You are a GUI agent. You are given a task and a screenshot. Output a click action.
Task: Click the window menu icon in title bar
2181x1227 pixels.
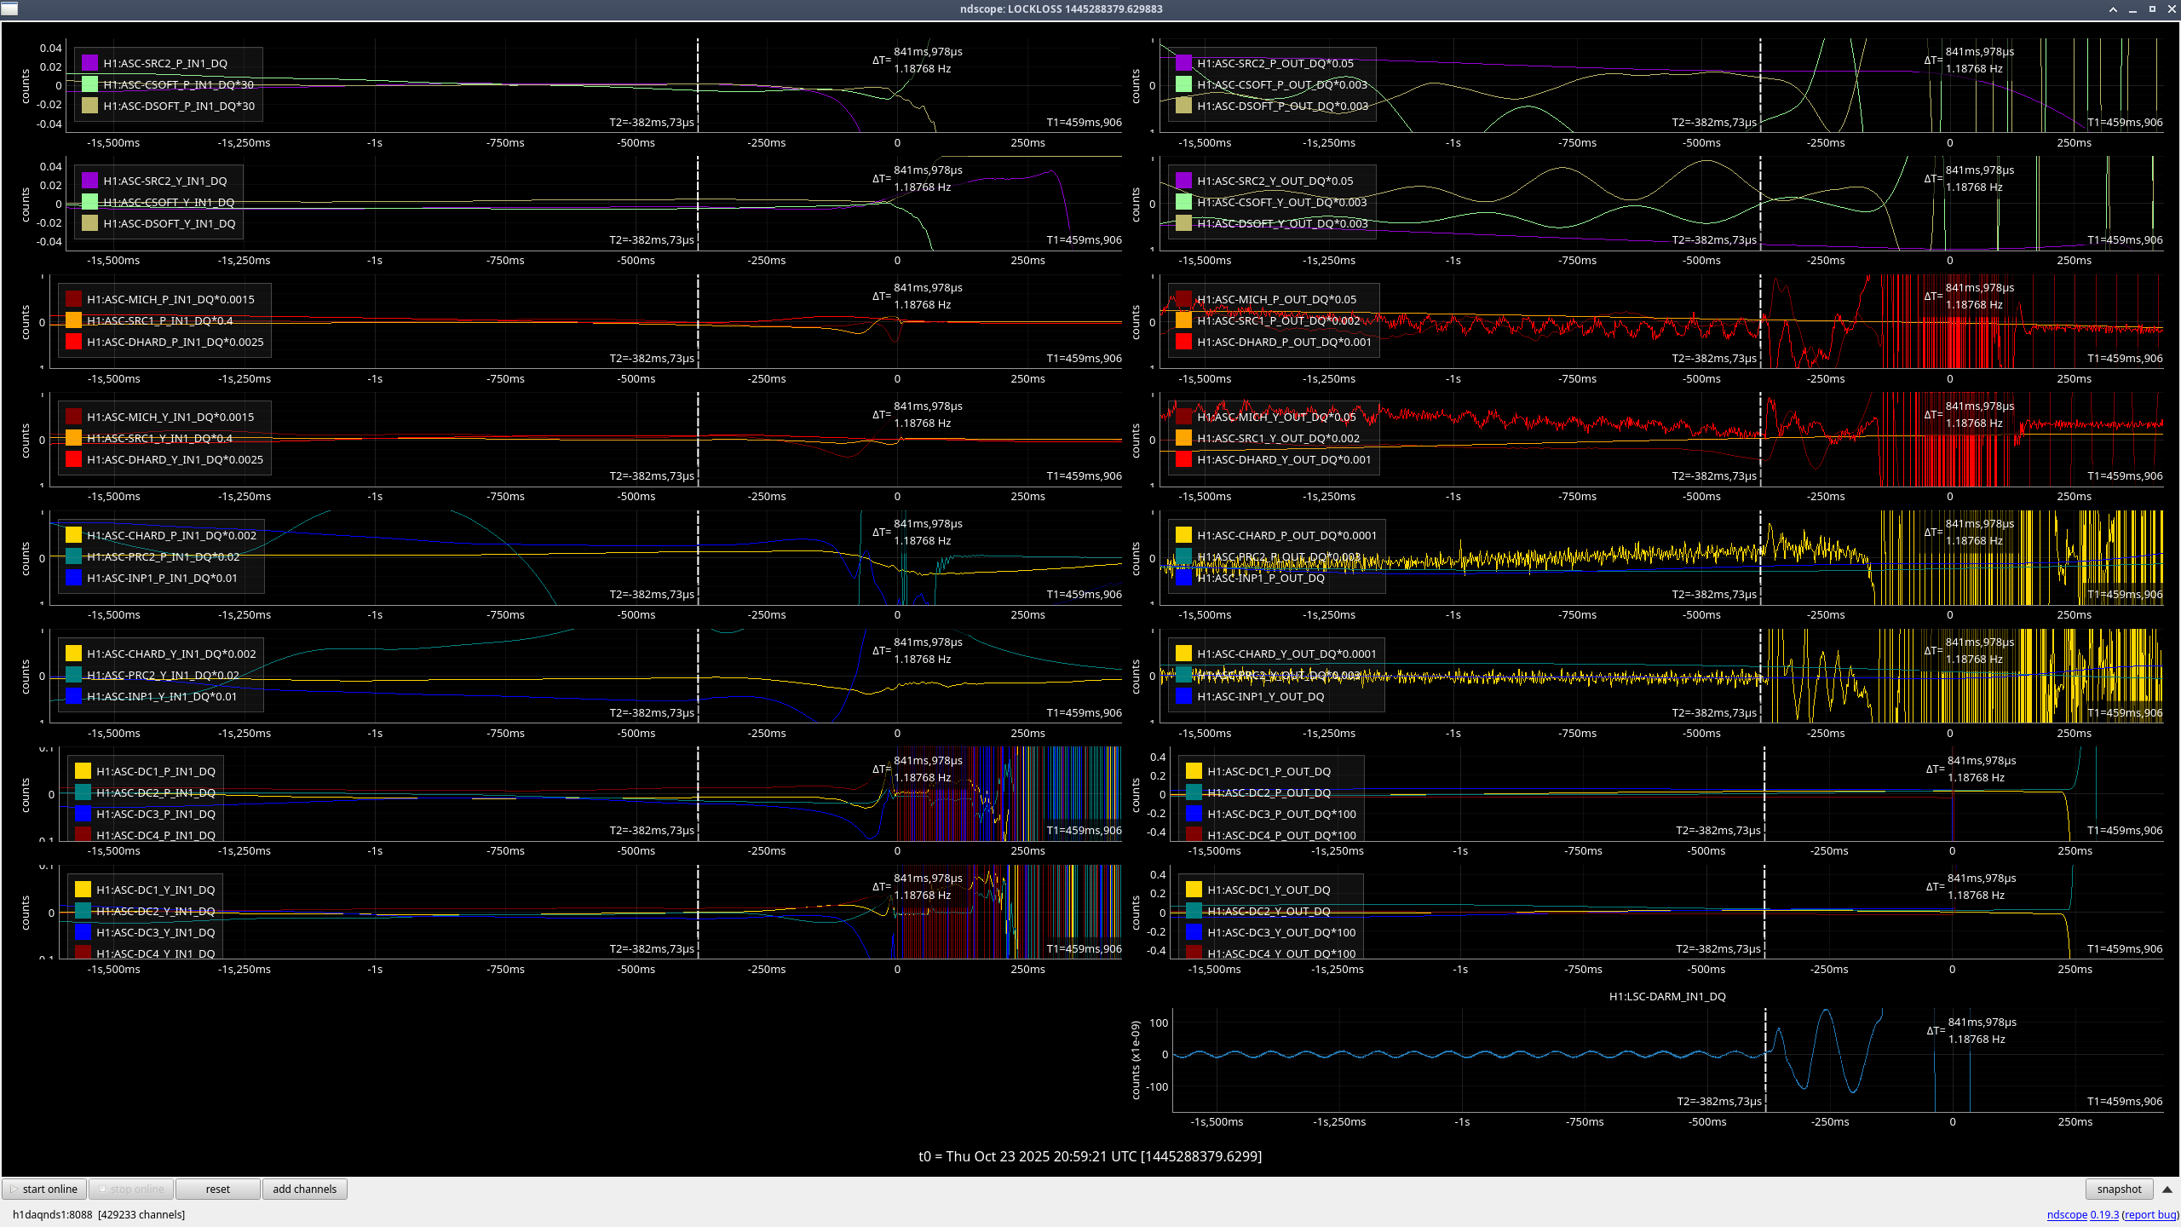[x=9, y=9]
